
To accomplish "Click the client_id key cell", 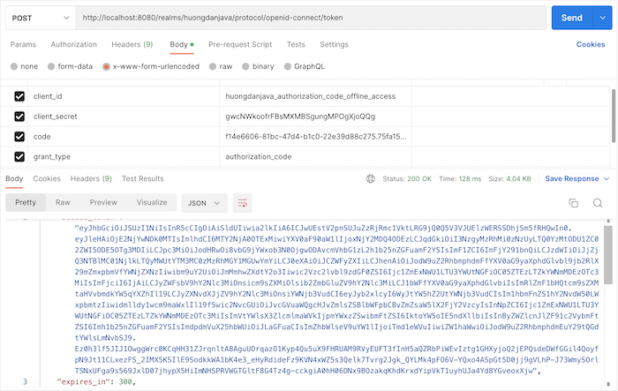I will click(x=124, y=96).
